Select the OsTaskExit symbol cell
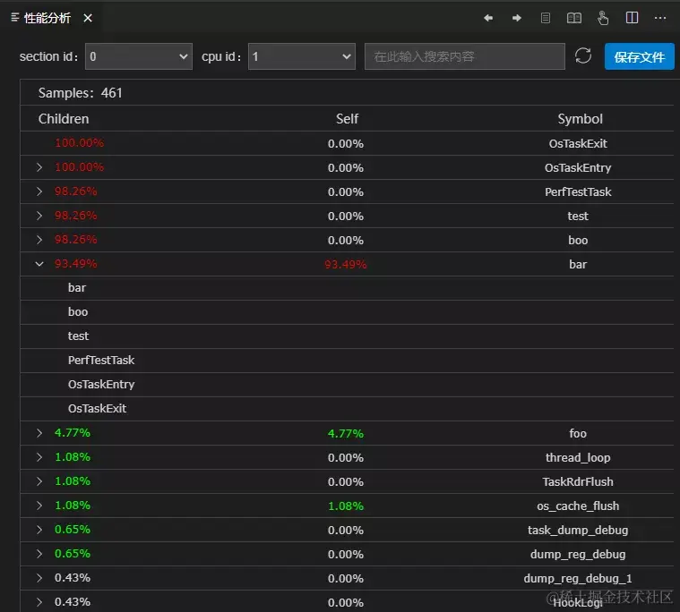680x612 pixels. (578, 143)
